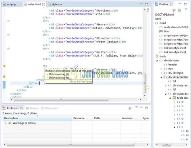191x148 pixels.
Task: Open the Servers view tab
Action: click(32, 108)
